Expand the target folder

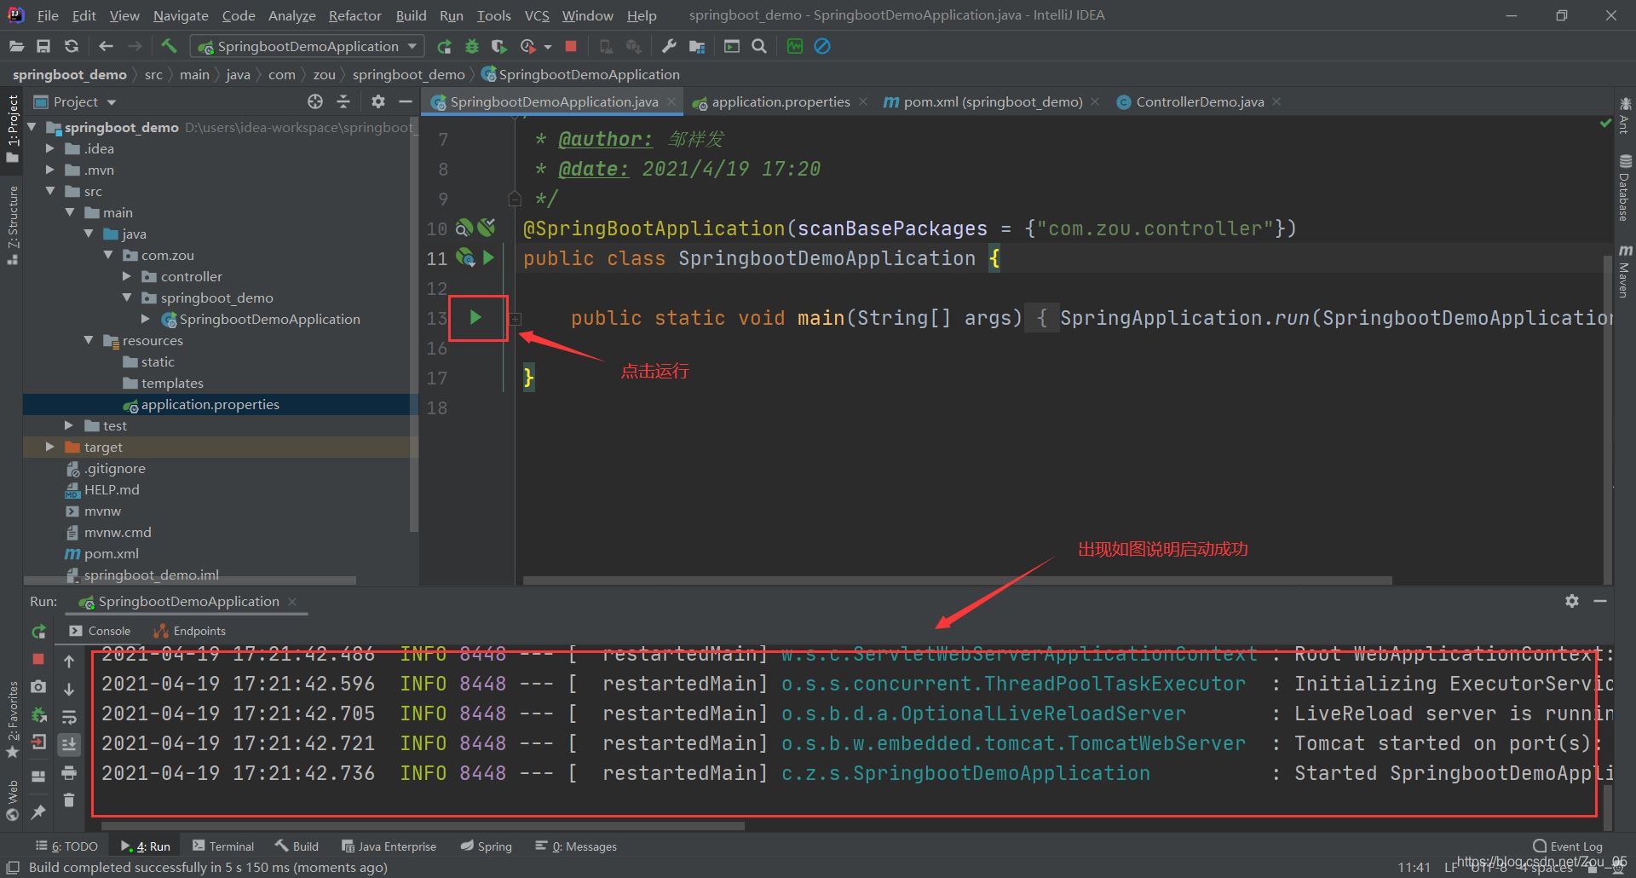[49, 447]
